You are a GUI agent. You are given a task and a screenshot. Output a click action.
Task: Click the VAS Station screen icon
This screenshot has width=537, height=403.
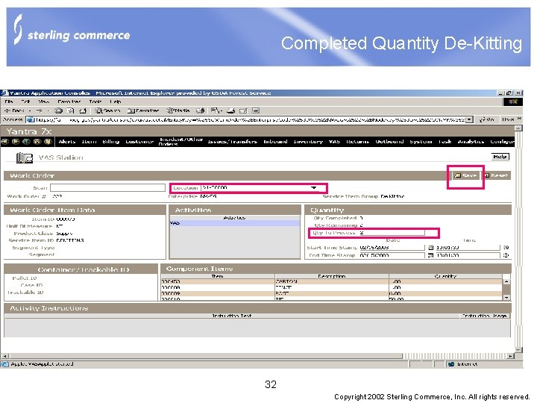point(25,157)
